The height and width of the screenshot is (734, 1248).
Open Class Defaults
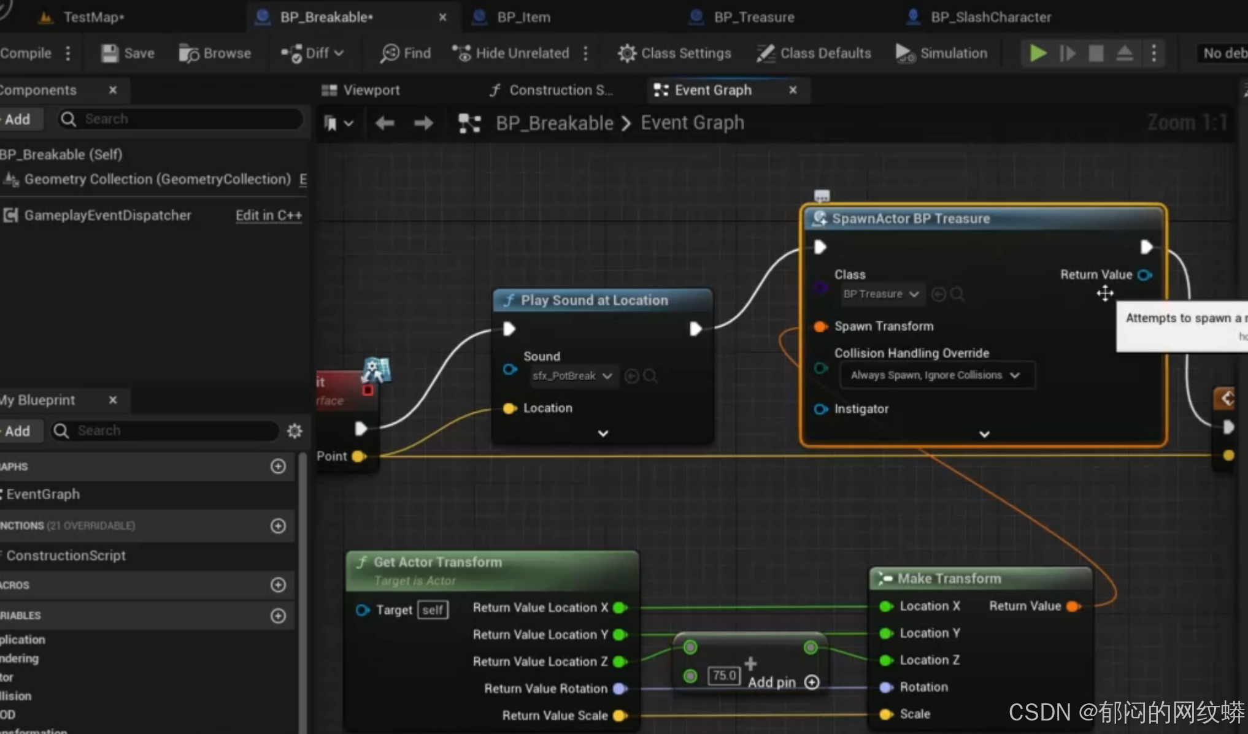[814, 53]
